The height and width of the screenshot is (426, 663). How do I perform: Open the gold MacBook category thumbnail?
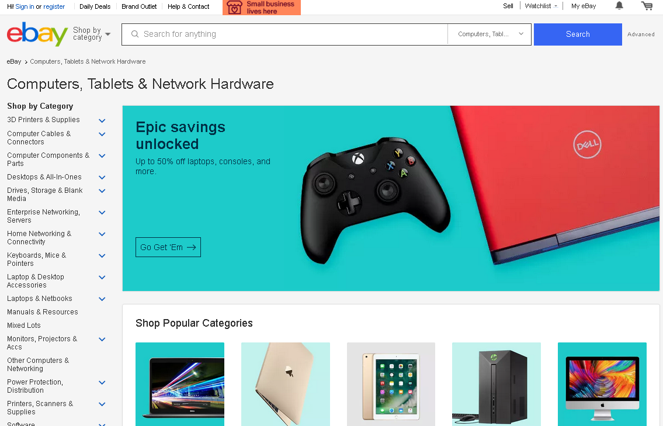[x=286, y=384]
